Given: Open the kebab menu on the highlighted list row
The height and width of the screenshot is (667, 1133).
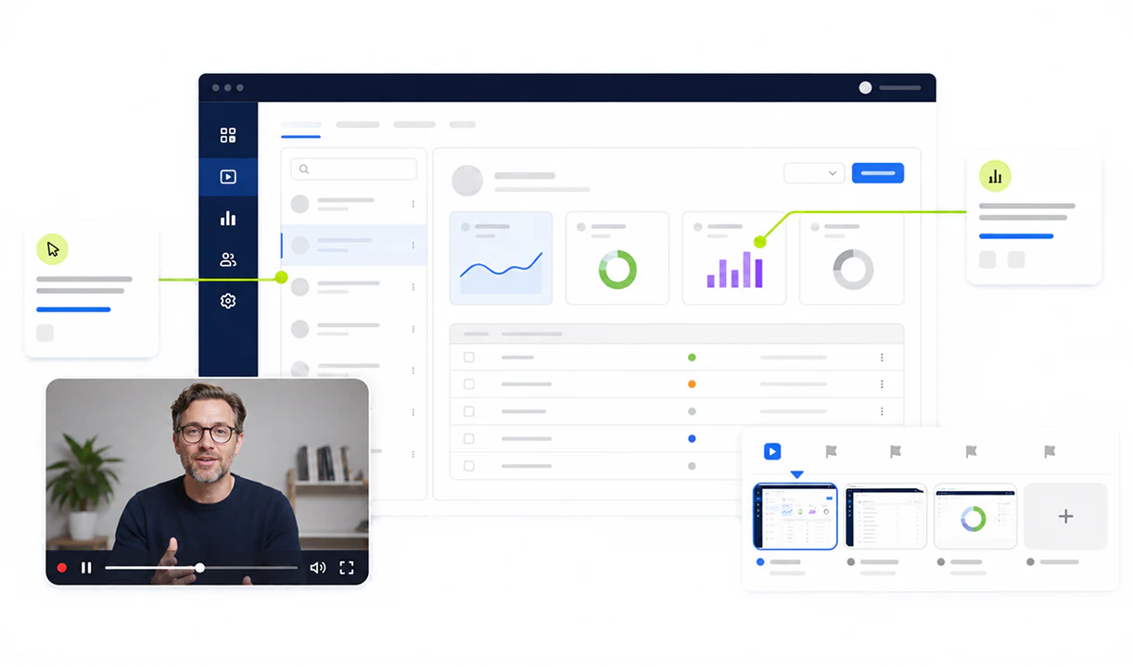Looking at the screenshot, I should (x=414, y=245).
